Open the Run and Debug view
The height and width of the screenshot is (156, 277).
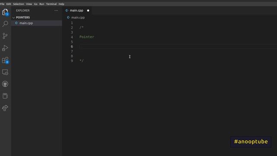point(5,48)
